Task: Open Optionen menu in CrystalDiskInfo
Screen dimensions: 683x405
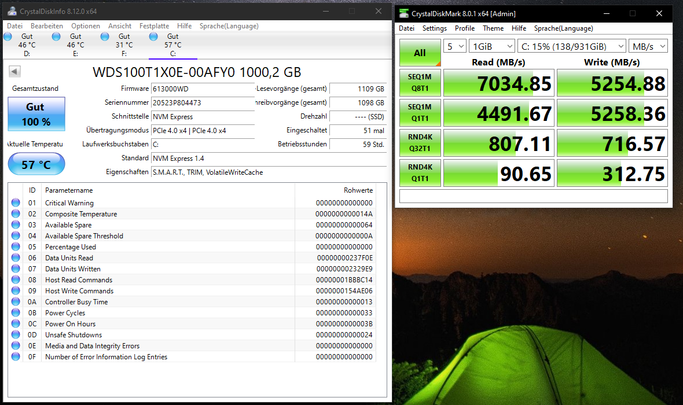Action: 86,26
